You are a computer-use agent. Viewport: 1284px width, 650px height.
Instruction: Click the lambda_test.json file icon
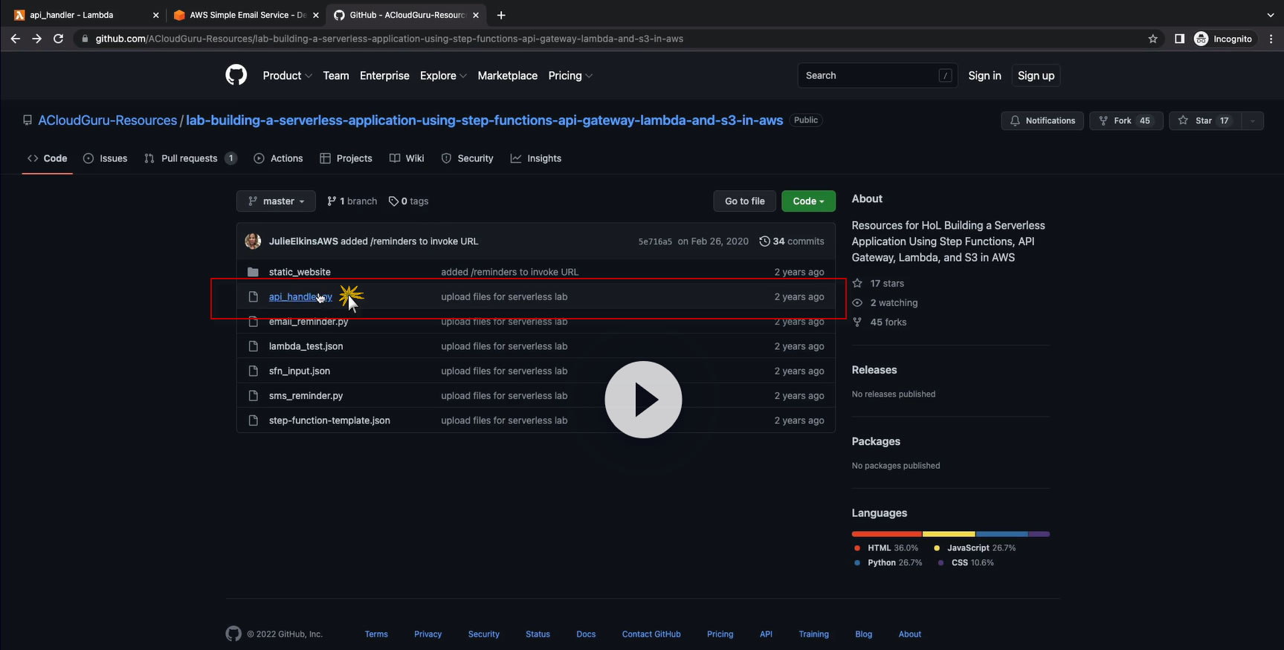254,346
